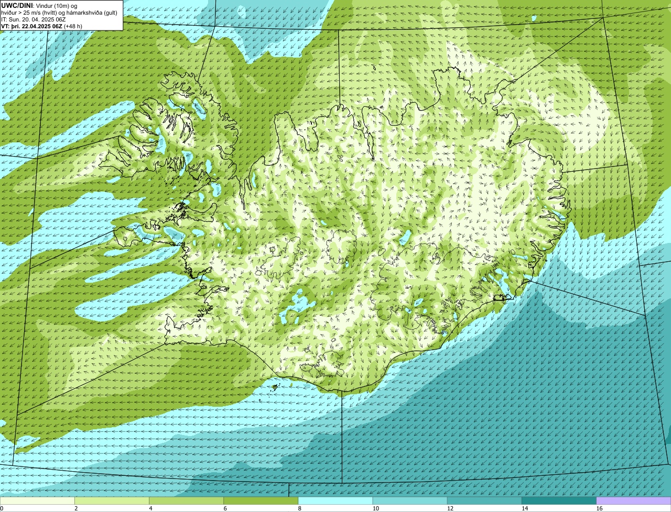Click the medium green 4–6 legend swatch
The width and height of the screenshot is (671, 512).
tap(186, 501)
